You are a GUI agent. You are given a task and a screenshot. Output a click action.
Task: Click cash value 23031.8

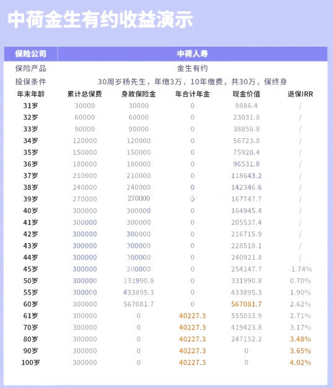point(246,117)
